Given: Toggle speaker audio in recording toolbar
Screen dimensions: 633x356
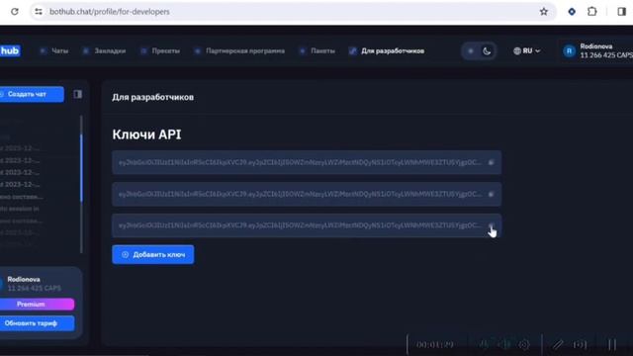Looking at the screenshot, I should [x=503, y=345].
